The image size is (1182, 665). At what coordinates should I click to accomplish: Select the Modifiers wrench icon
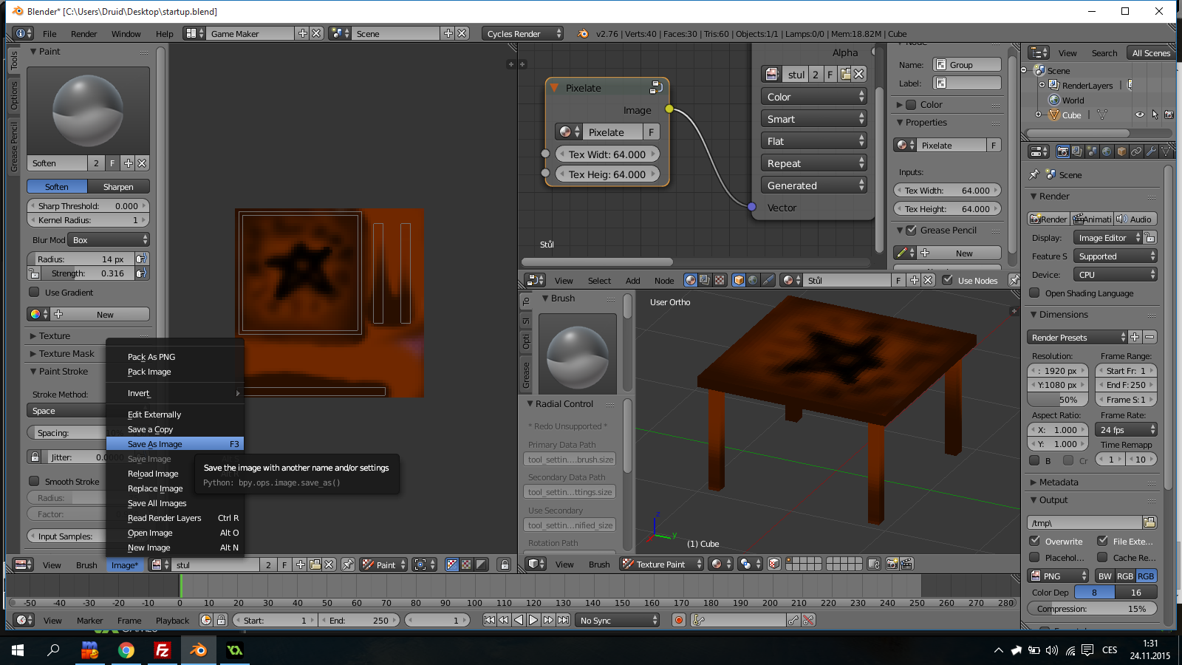1151,151
